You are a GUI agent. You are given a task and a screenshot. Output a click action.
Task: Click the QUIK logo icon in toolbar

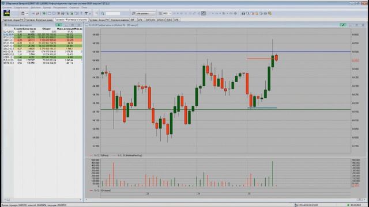click(6, 13)
